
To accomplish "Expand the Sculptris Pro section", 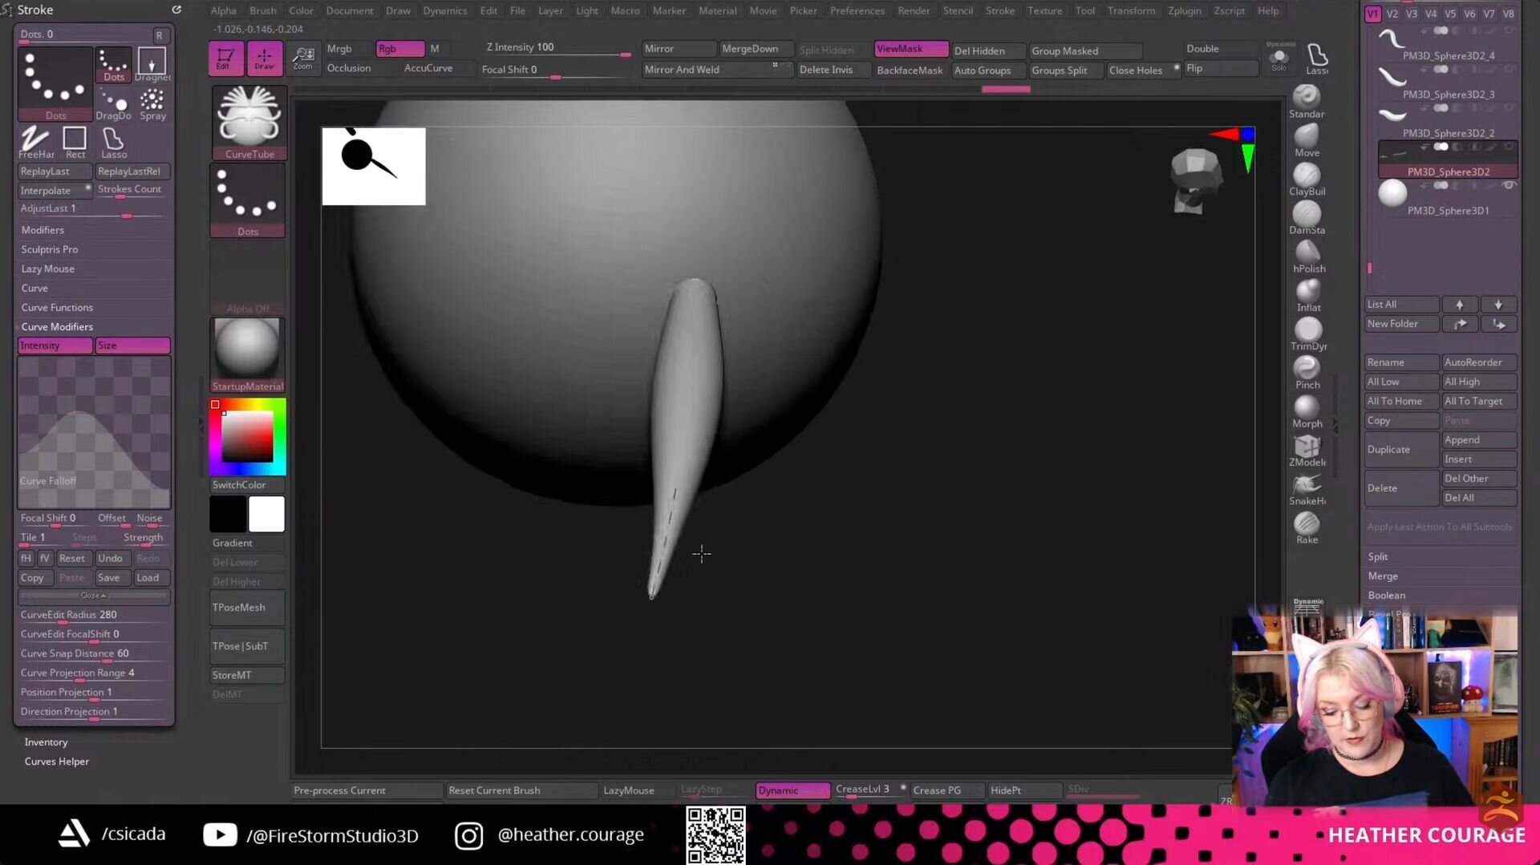I will pyautogui.click(x=50, y=249).
